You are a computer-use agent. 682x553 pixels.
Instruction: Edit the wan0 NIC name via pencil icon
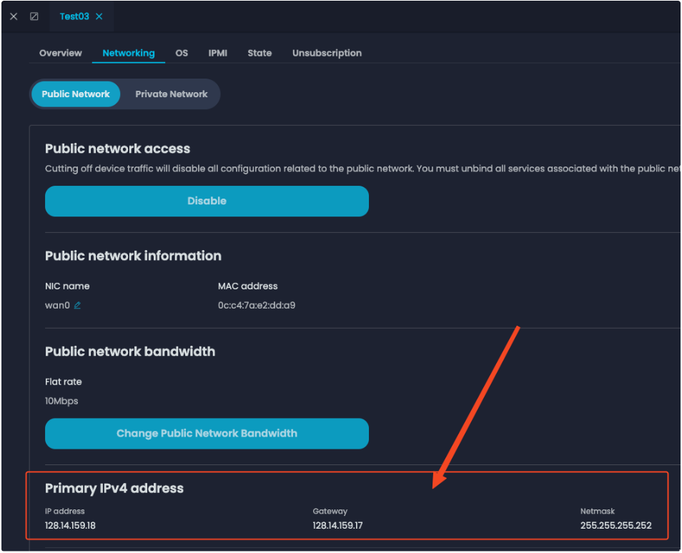(x=77, y=306)
